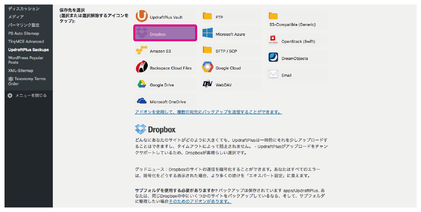This screenshot has width=421, height=212.
Task: Open WordPress Popular Posts settings
Action: (x=26, y=60)
